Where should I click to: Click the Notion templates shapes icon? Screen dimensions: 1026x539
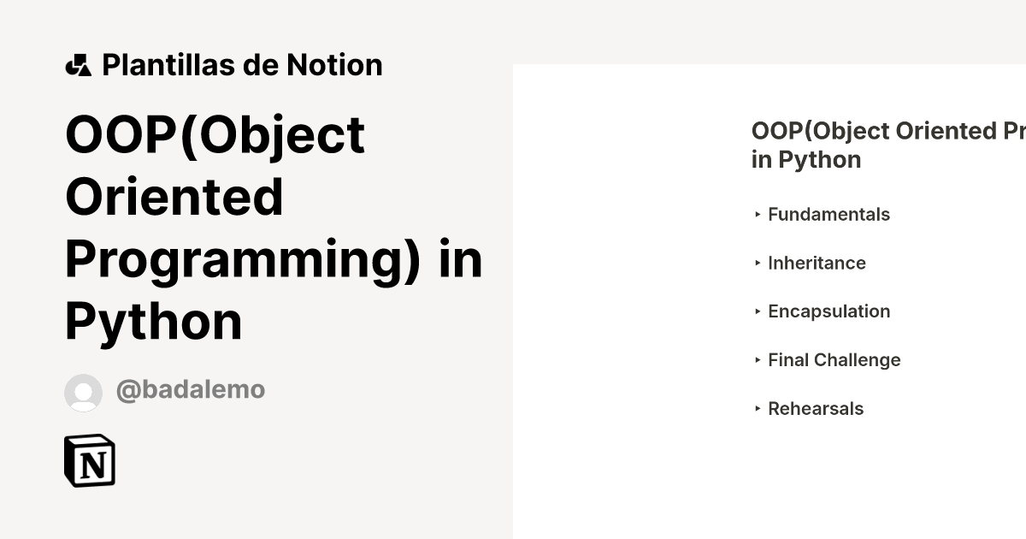pos(78,65)
